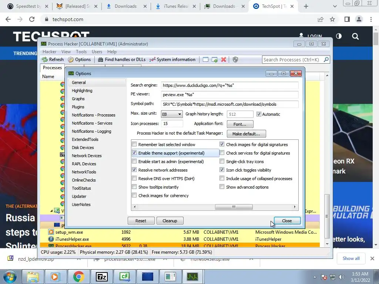The image size is (379, 284).
Task: Uncheck Resolve network addresses
Action: pos(134,170)
